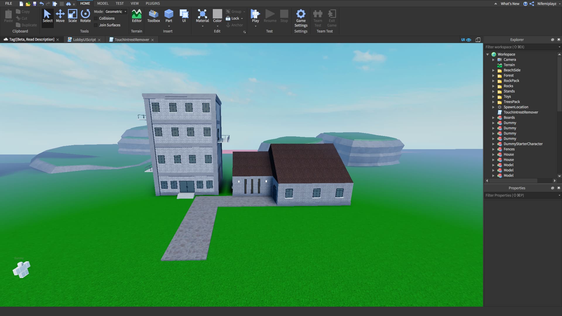Viewport: 562px width, 316px height.
Task: Open the LobbyUIScript tab
Action: point(84,39)
